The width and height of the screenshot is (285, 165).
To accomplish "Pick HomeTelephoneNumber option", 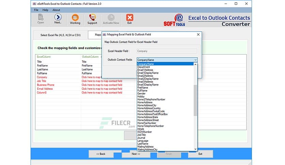I will [x=165, y=126].
